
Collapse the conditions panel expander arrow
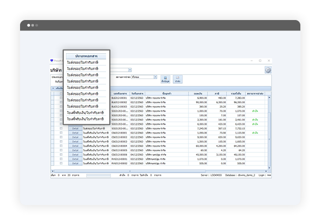point(53,88)
